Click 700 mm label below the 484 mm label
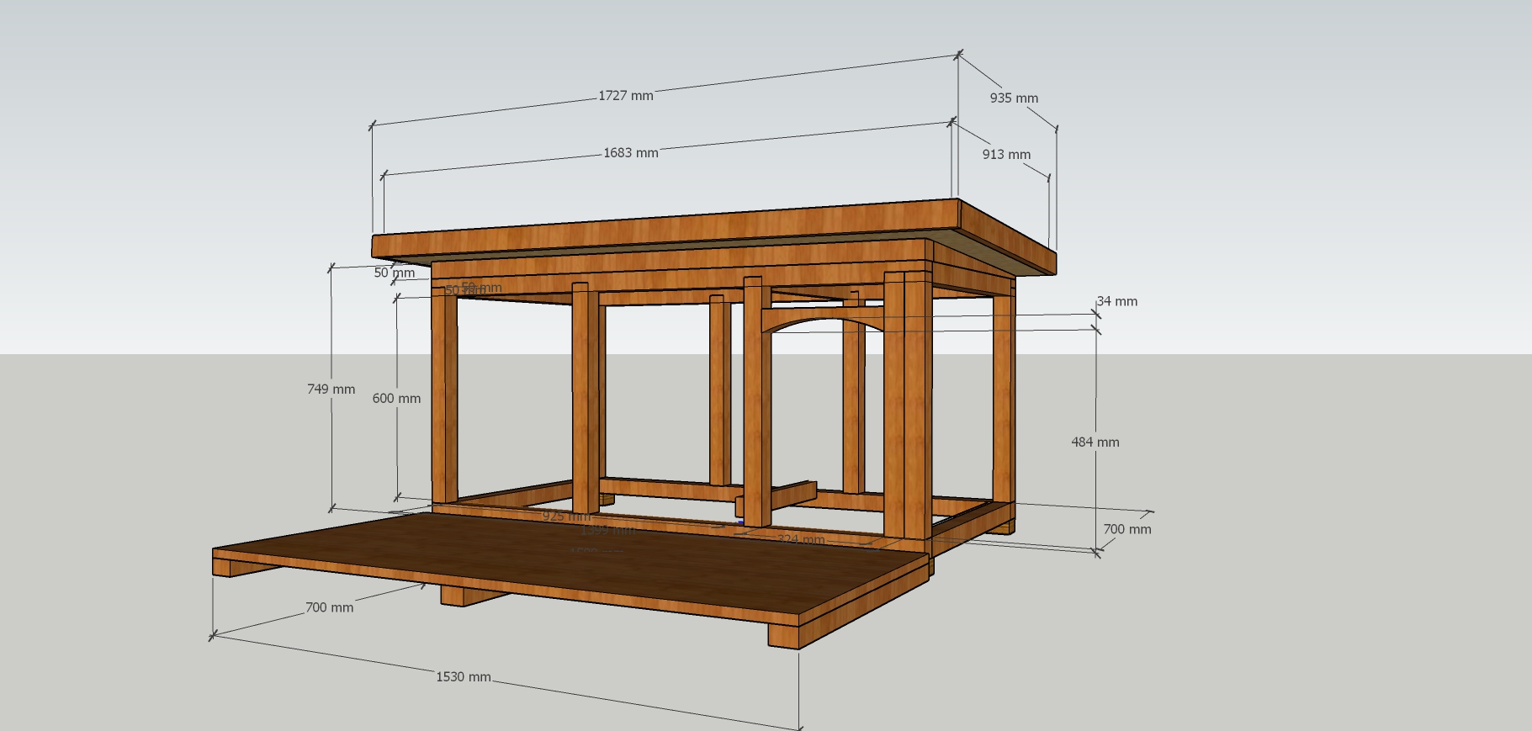Viewport: 1532px width, 731px height. [1127, 530]
